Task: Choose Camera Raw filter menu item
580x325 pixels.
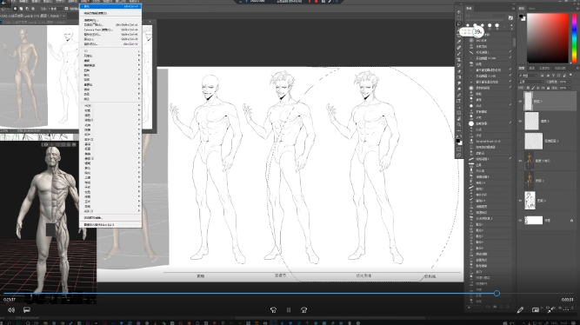Action: pos(110,30)
